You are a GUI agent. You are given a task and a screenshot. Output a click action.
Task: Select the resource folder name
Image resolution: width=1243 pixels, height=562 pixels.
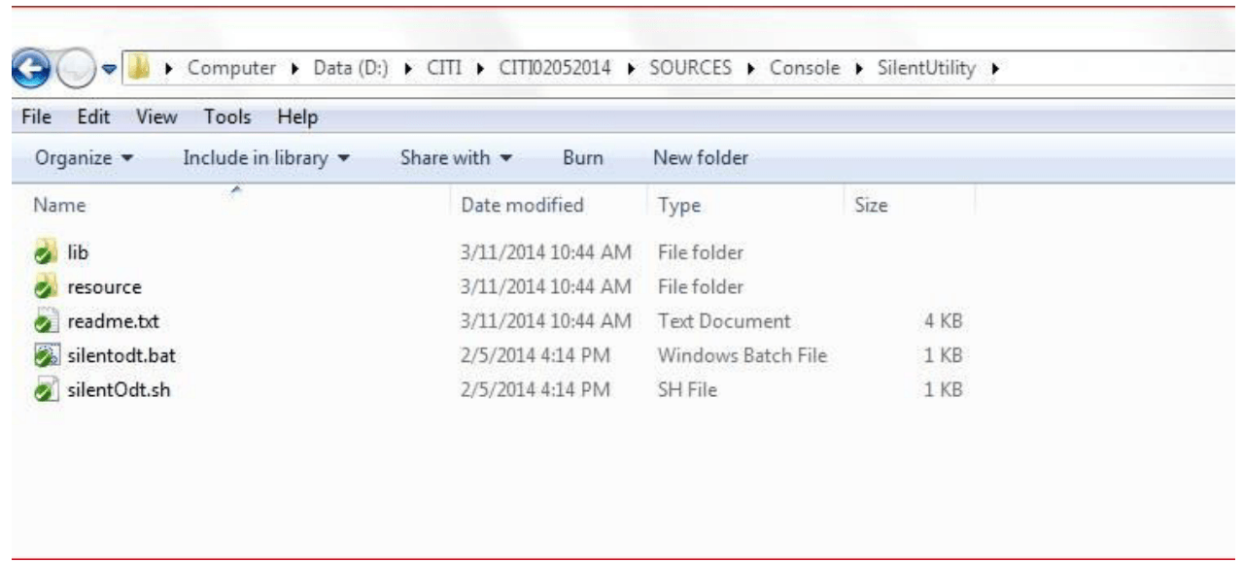(104, 287)
